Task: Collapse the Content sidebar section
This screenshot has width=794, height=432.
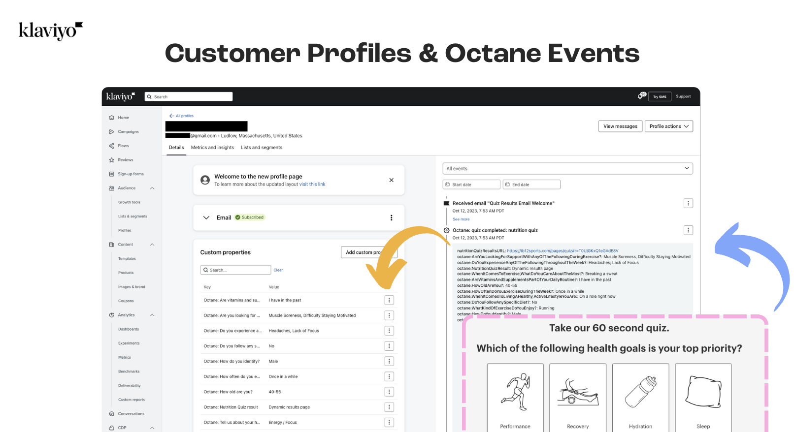Action: click(x=152, y=245)
